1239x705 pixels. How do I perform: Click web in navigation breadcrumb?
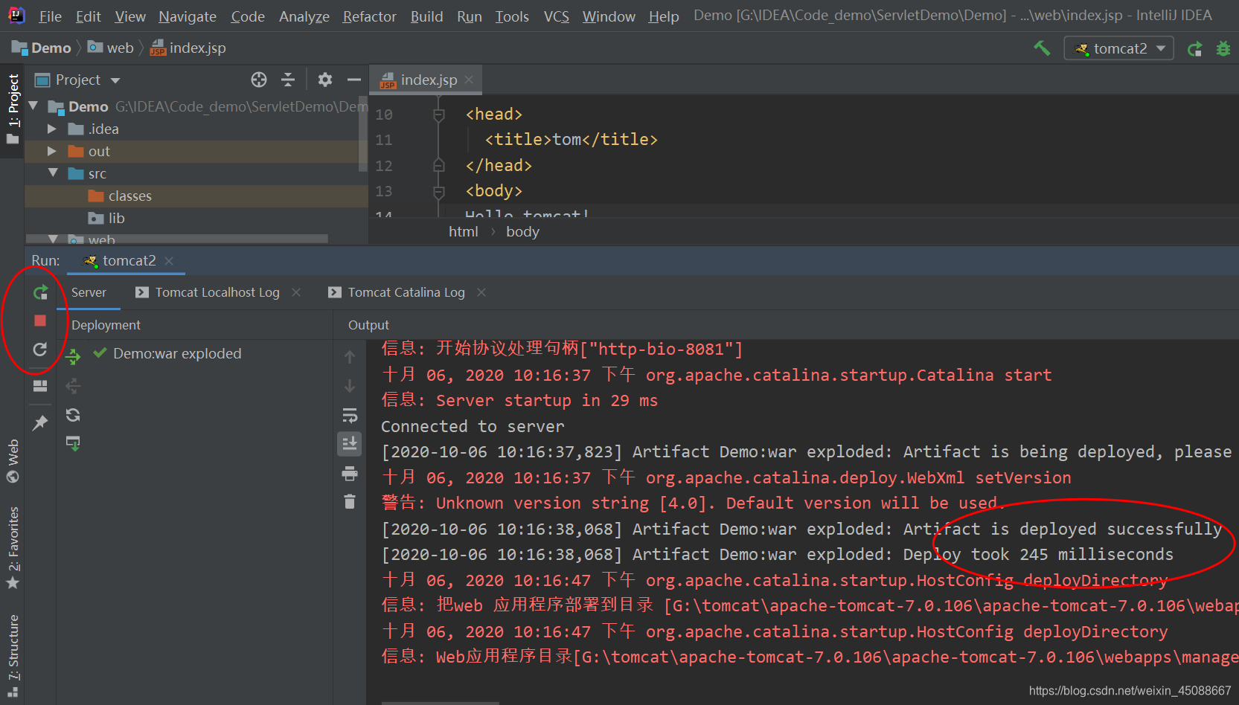[111, 48]
